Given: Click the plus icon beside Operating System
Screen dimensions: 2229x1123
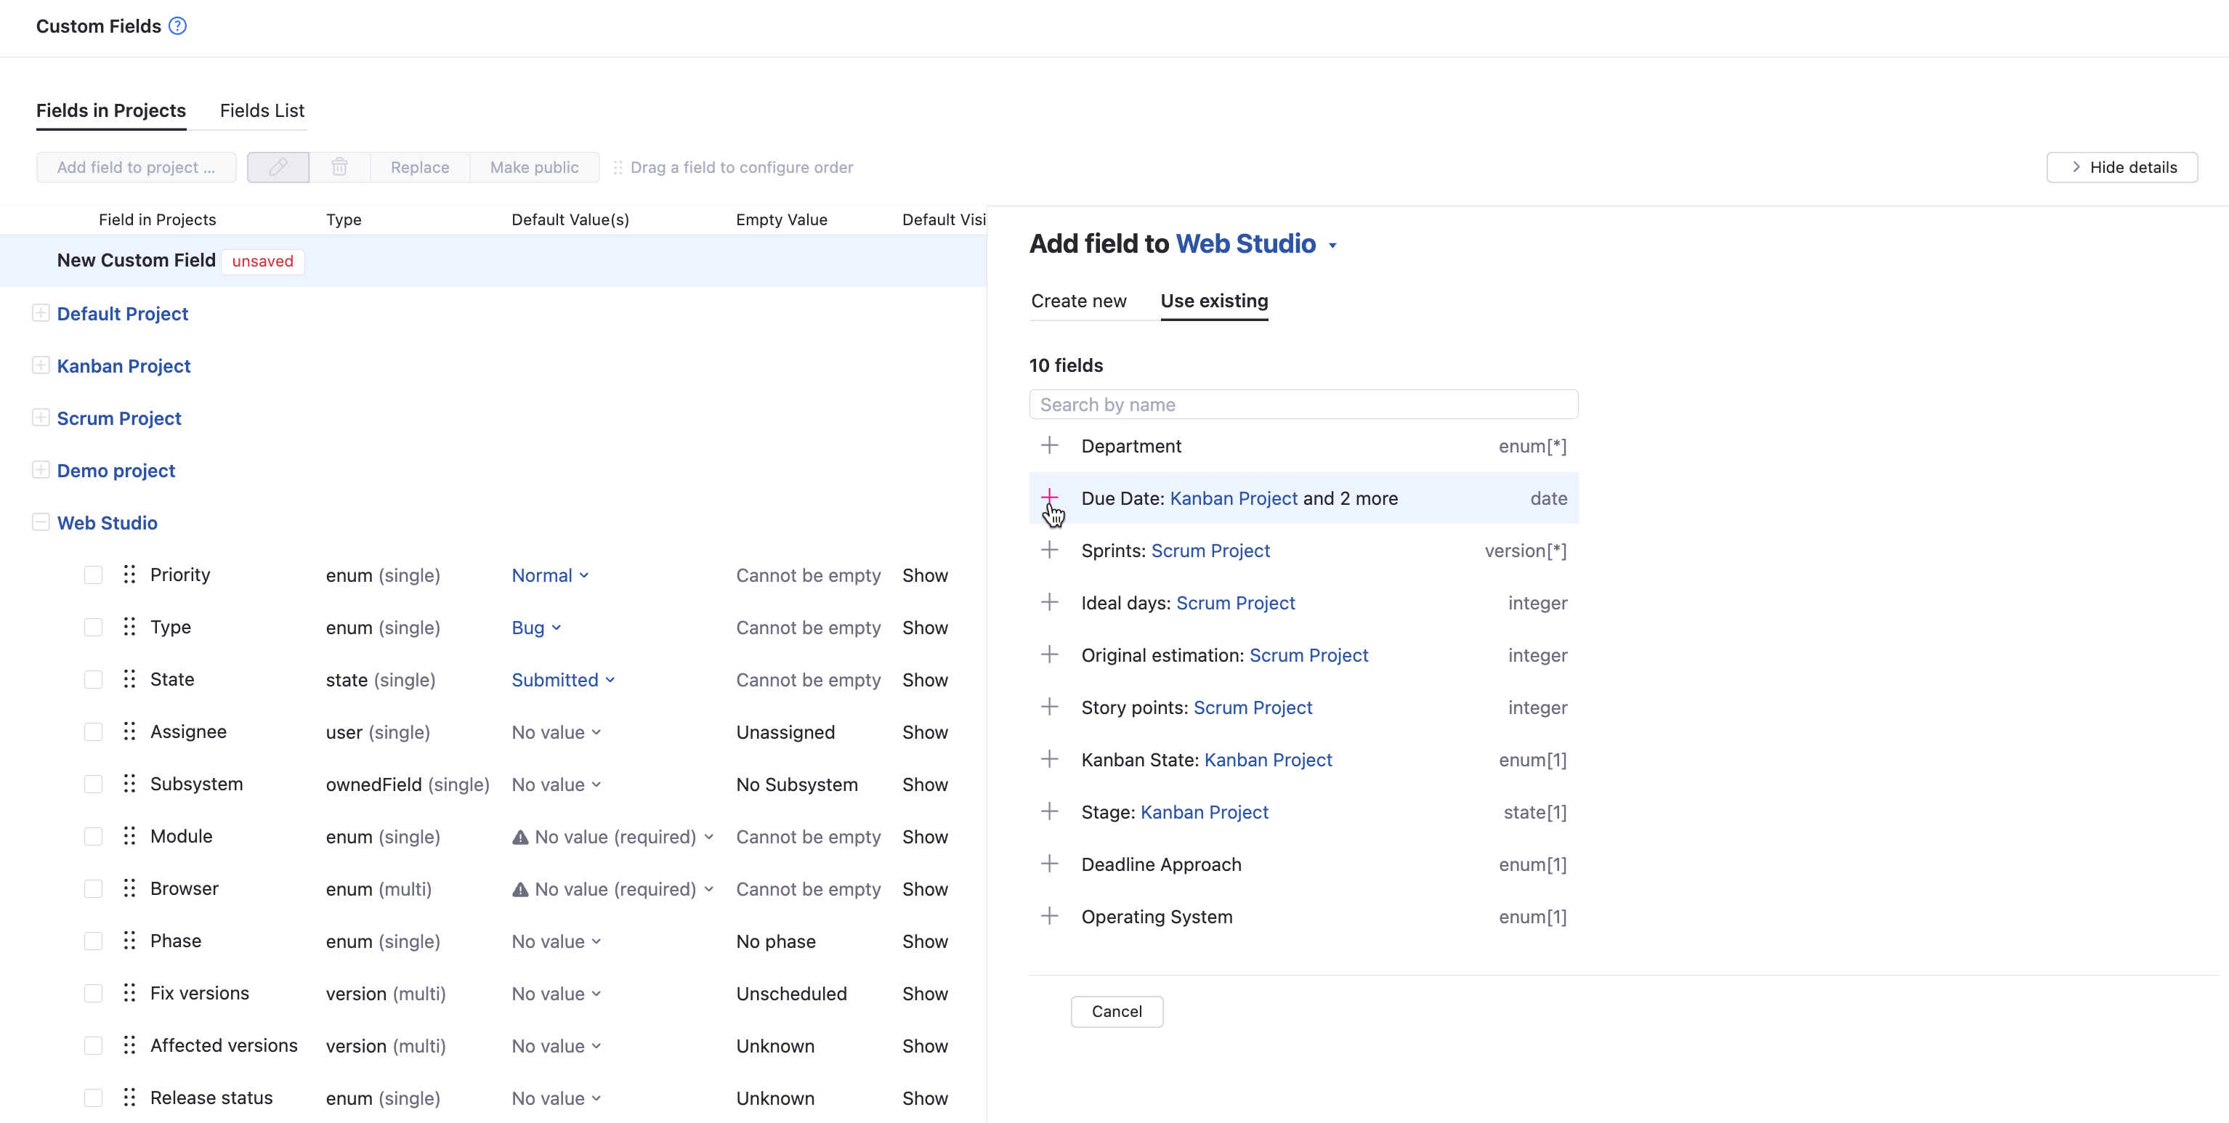Looking at the screenshot, I should click(x=1050, y=916).
